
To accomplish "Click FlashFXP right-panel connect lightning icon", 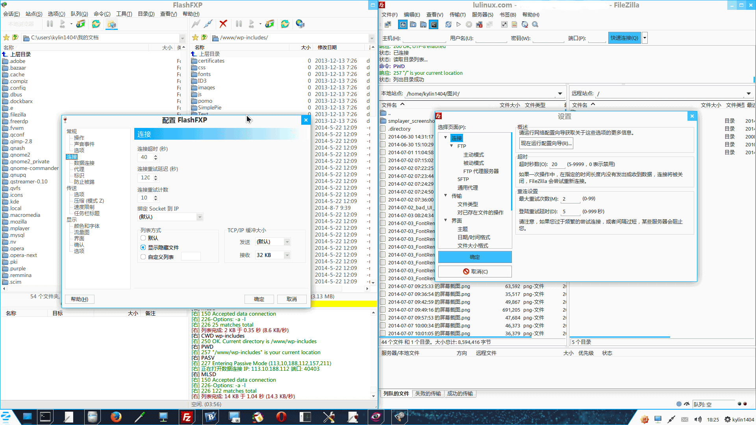I will tap(196, 24).
